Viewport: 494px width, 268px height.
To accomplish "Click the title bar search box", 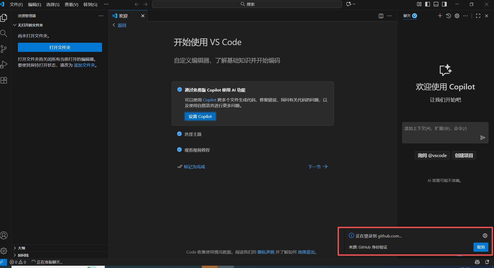I will tap(247, 4).
